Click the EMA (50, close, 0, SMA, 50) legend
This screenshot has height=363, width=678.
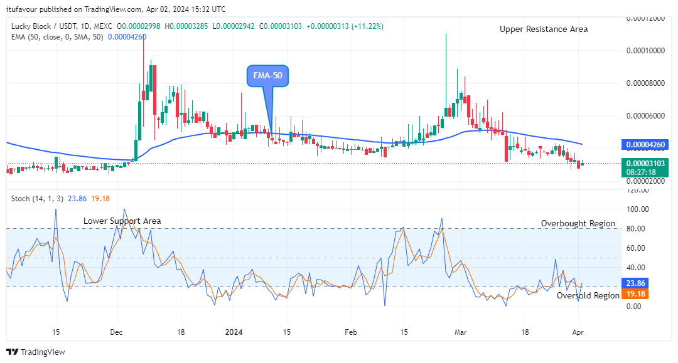coord(57,37)
